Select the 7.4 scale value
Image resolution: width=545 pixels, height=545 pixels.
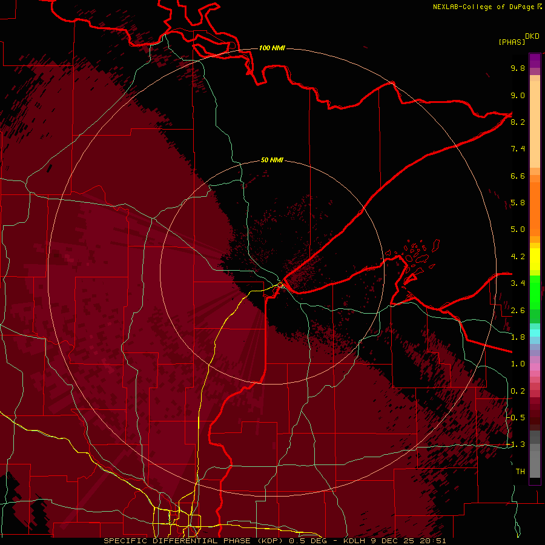[x=518, y=149]
